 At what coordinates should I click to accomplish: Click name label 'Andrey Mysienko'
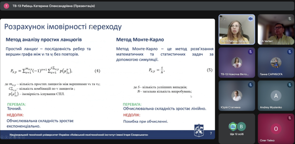(271, 107)
